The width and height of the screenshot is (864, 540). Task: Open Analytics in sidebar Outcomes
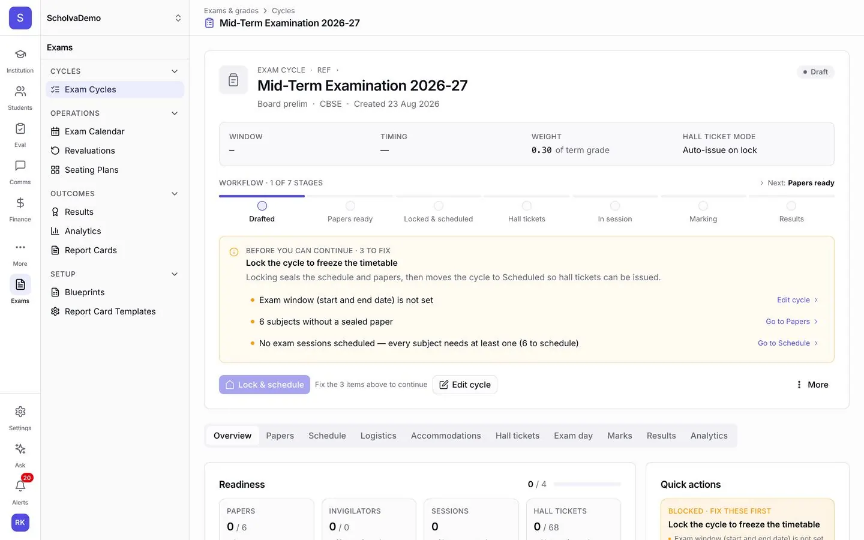coord(115,231)
